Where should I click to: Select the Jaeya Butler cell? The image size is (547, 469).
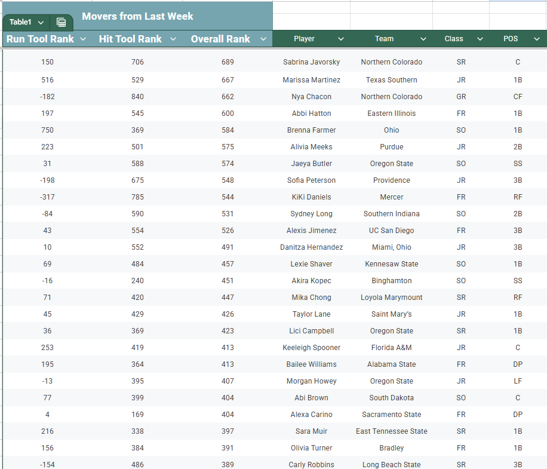311,164
